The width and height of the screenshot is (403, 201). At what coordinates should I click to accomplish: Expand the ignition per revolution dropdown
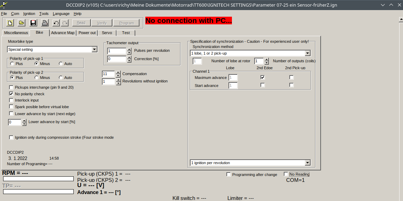[307, 163]
